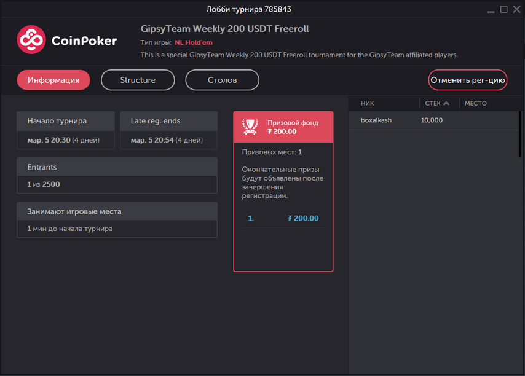Click the first place prize 200.00
This screenshot has width=525, height=376.
[x=303, y=218]
